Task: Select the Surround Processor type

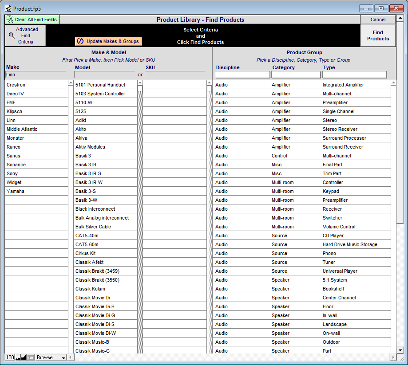Action: click(x=302, y=138)
